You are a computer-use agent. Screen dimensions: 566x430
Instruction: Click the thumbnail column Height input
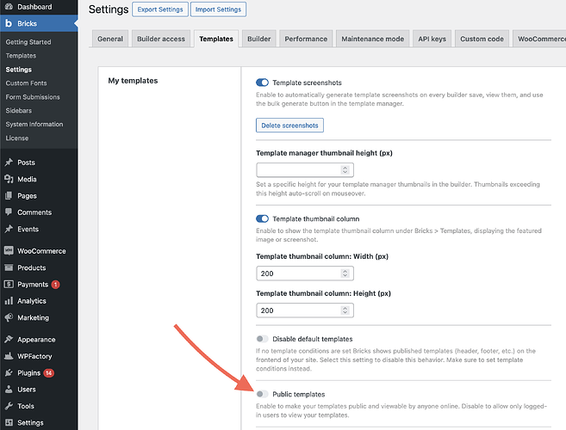pyautogui.click(x=305, y=310)
